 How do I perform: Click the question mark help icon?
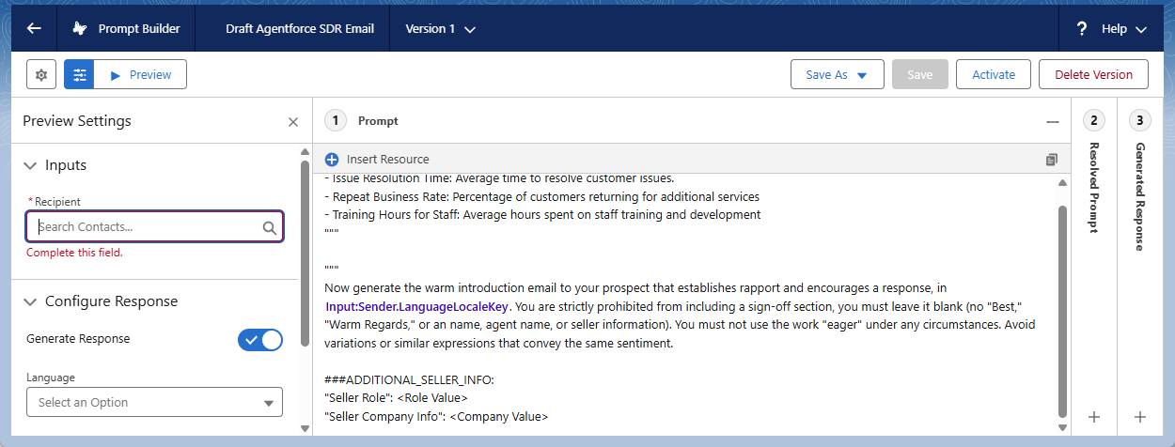click(1082, 28)
